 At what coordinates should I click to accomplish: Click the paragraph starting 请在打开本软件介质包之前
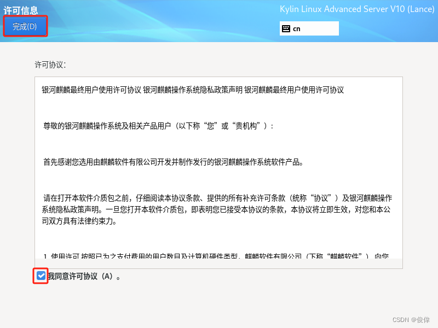[x=217, y=209]
